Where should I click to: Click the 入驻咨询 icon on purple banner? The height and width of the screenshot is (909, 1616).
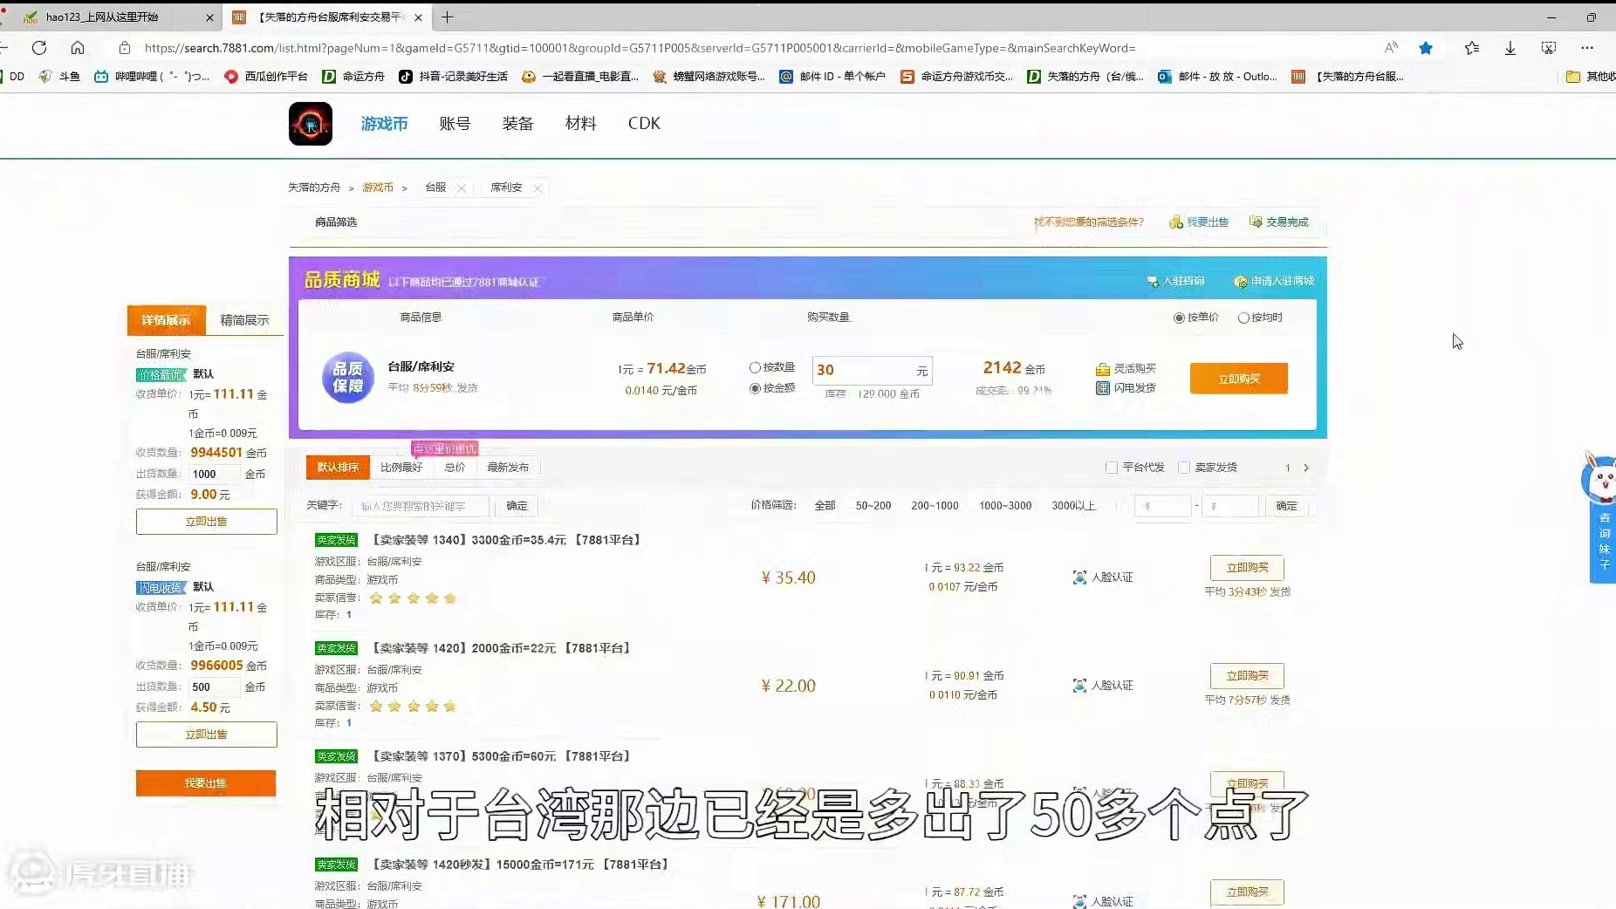(x=1152, y=281)
